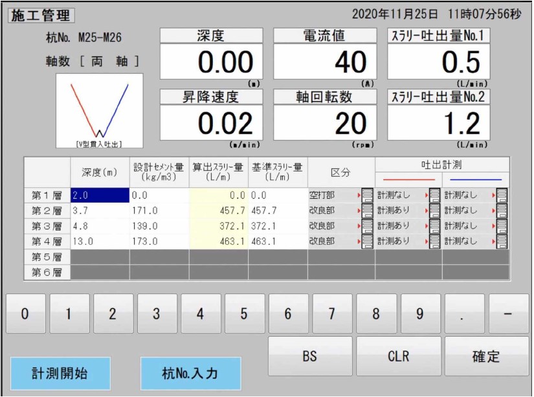Click blue-line 吐出計測 list icon in layer 1
This screenshot has width=534, height=397.
tap(502, 194)
